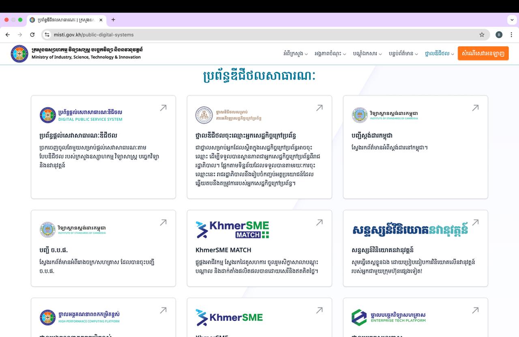Expand the អង្គភាពចំណុះ navigation dropdown
Image resolution: width=519 pixels, height=337 pixels.
click(329, 54)
